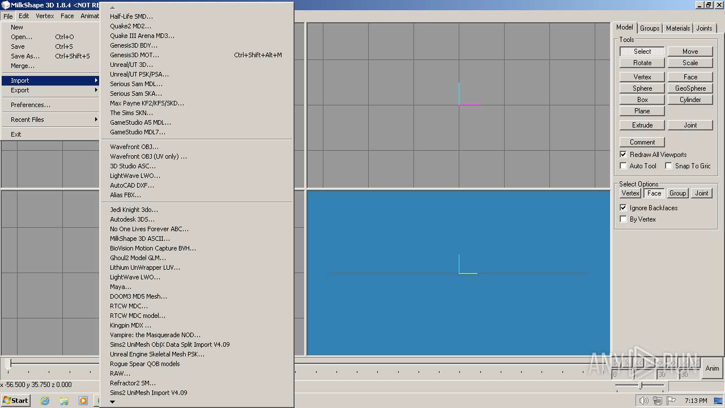Toggle the Face select option button
The height and width of the screenshot is (408, 725).
654,193
